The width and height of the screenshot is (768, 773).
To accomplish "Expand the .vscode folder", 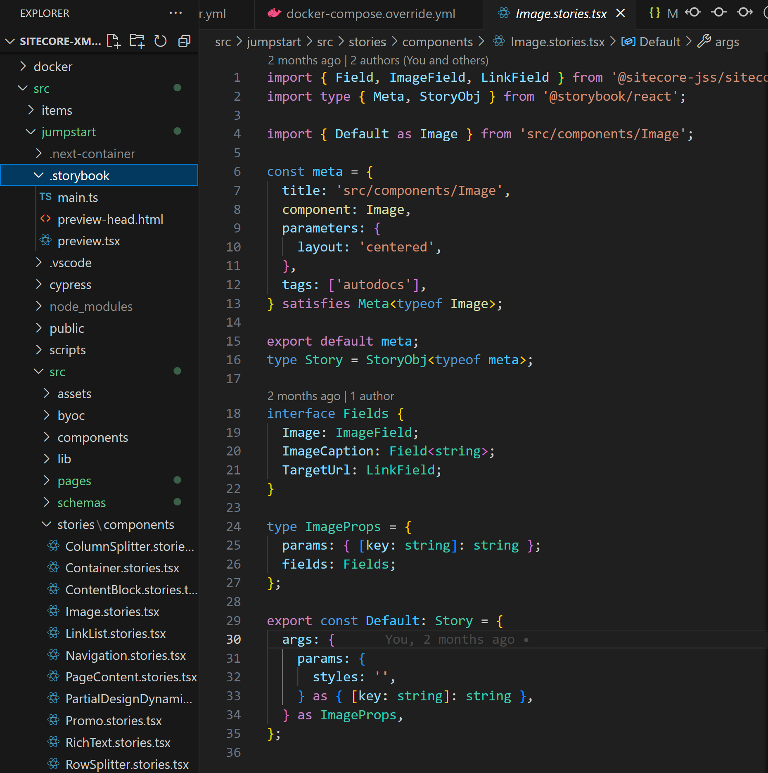I will coord(39,263).
